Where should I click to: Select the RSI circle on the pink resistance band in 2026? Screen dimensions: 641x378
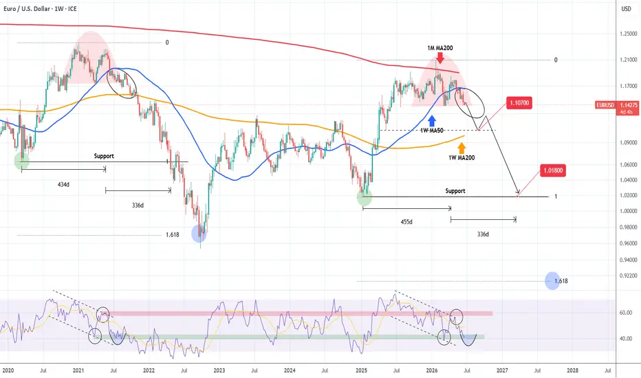pyautogui.click(x=456, y=316)
